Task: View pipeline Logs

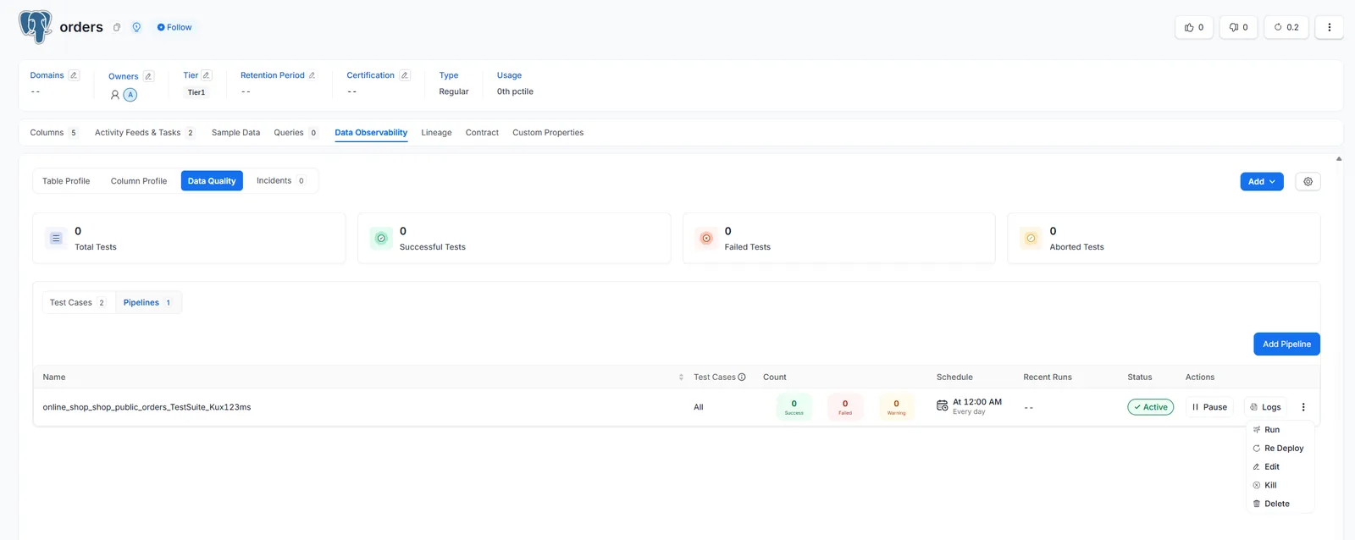Action: 1265,407
